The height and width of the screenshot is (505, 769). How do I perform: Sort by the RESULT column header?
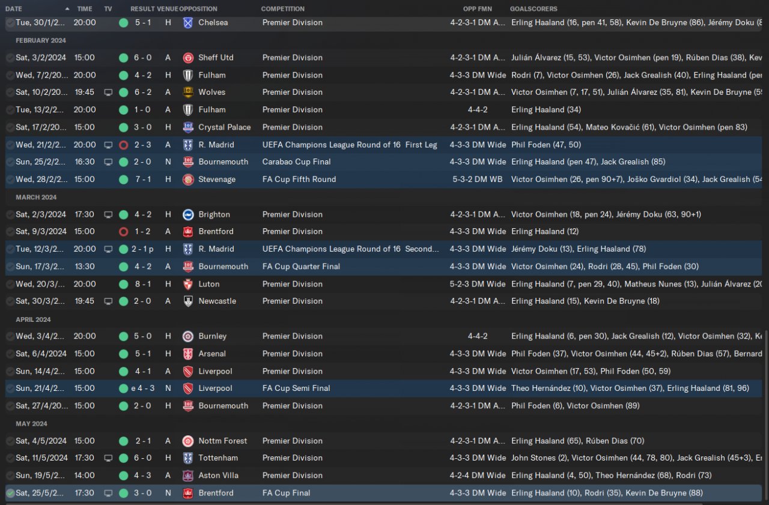click(142, 9)
